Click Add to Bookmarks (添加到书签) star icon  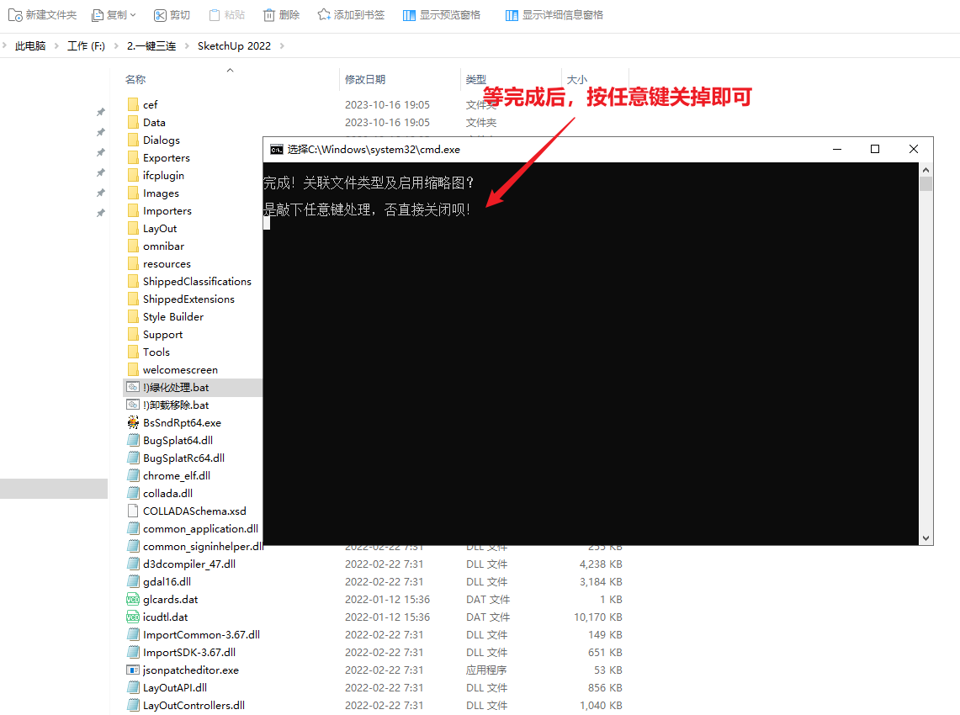324,15
